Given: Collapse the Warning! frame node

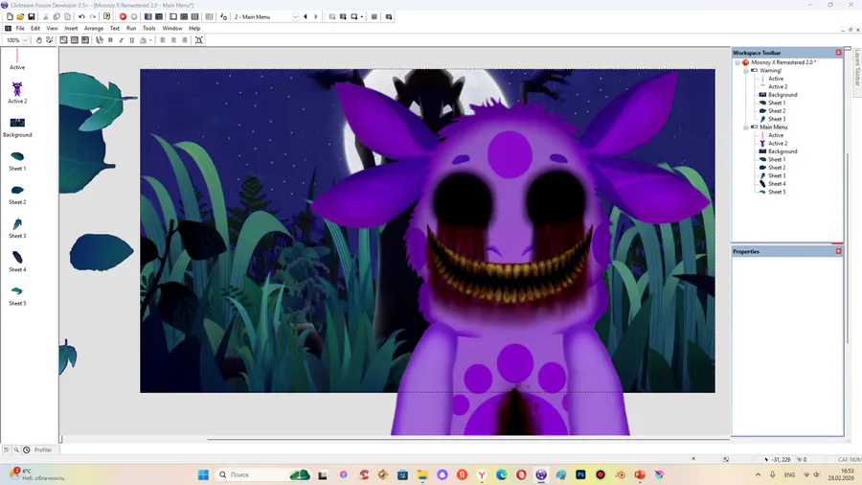Looking at the screenshot, I should click(x=746, y=71).
